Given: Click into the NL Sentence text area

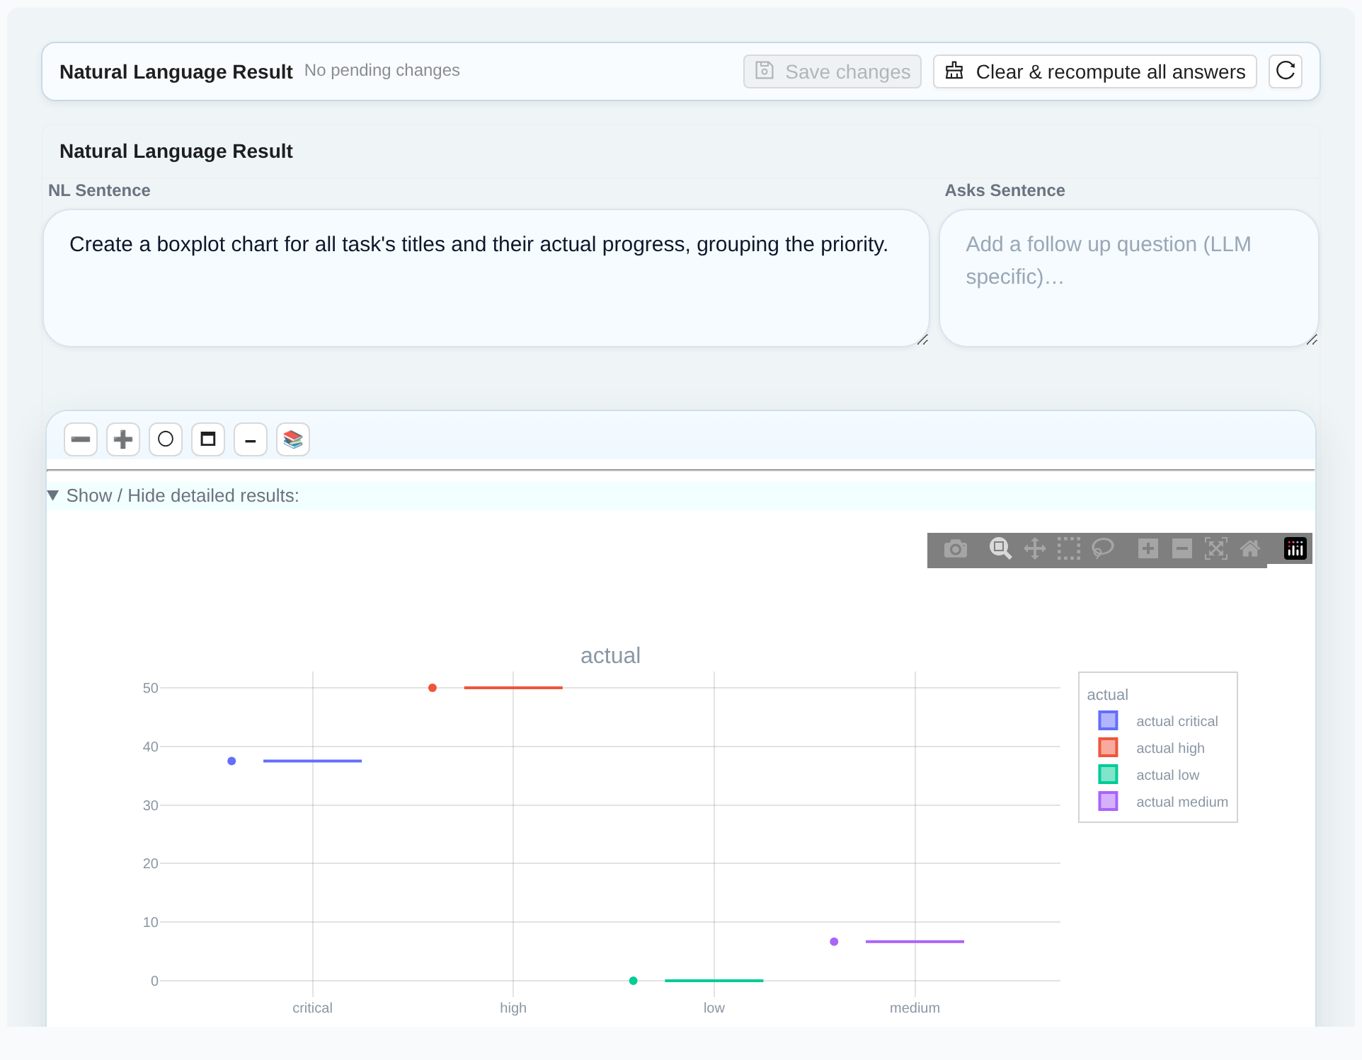Looking at the screenshot, I should [x=486, y=278].
